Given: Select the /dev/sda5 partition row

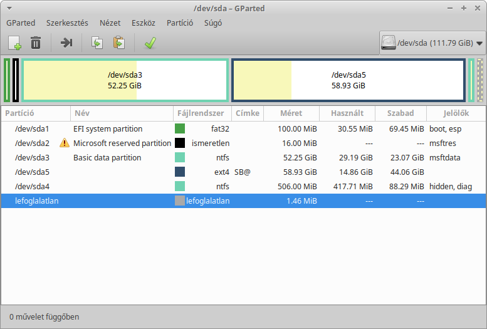Looking at the screenshot, I should tap(243, 172).
